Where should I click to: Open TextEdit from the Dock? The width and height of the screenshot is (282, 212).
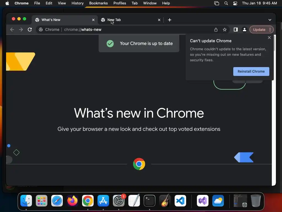(134, 201)
